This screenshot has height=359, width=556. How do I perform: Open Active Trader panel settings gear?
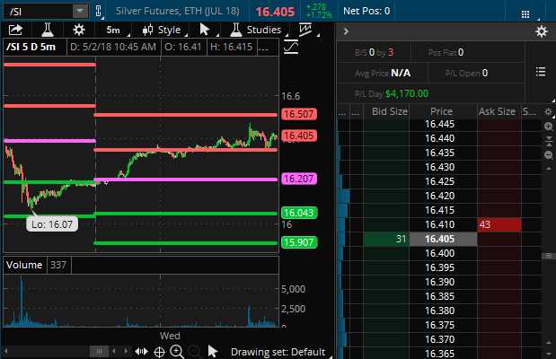pyautogui.click(x=541, y=31)
